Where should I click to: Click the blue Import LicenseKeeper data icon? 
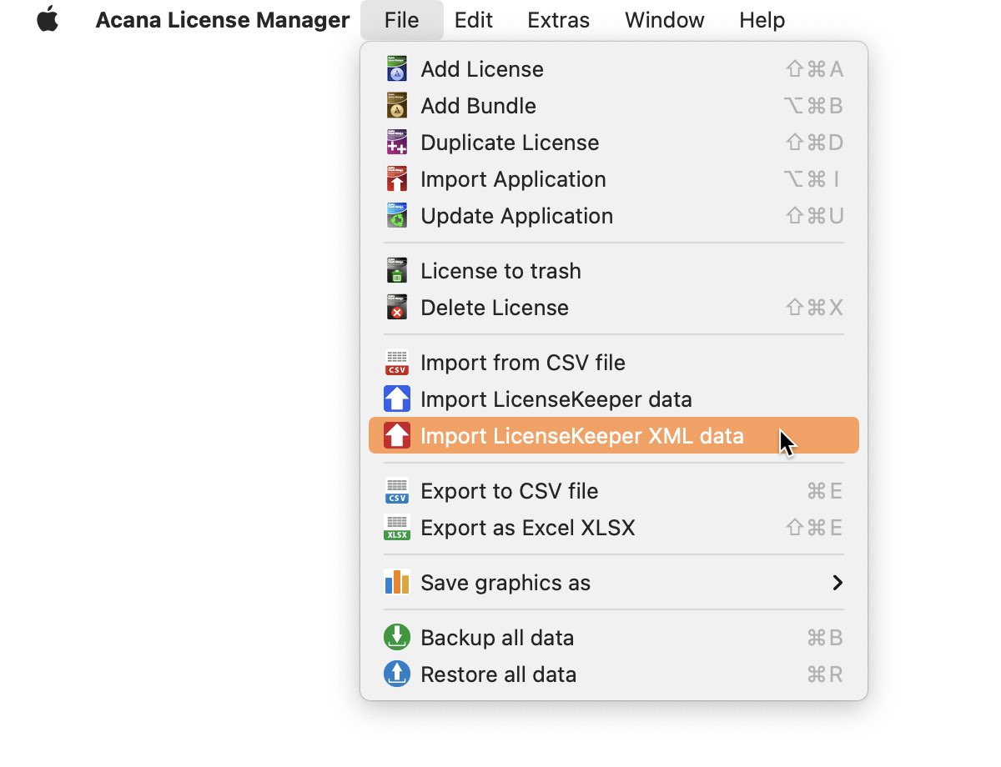397,399
